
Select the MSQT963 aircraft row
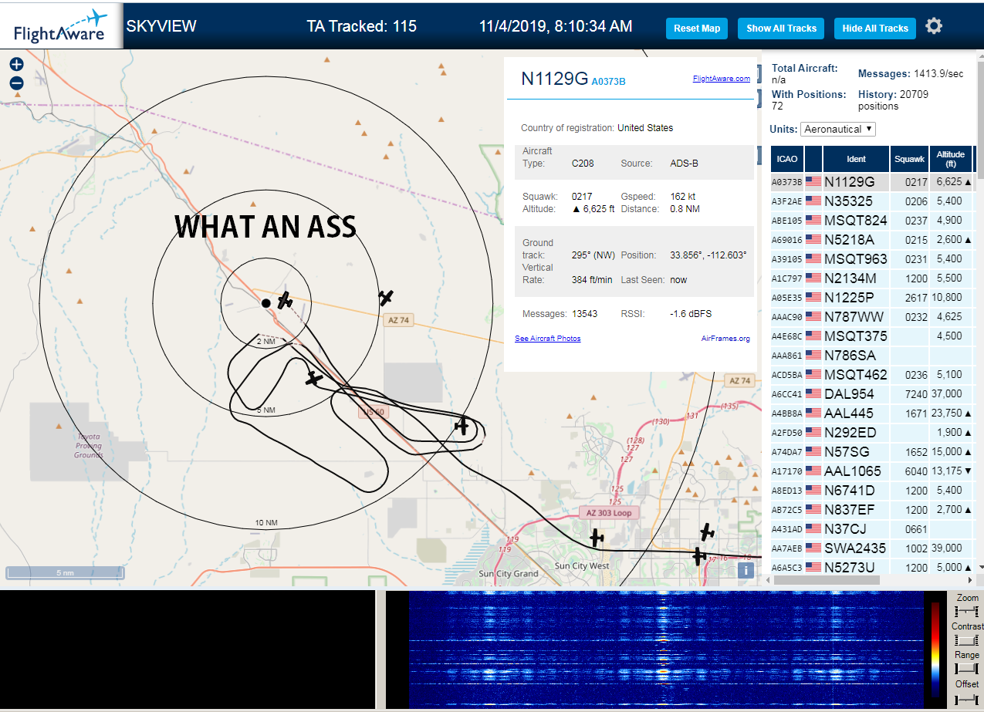pyautogui.click(x=872, y=259)
